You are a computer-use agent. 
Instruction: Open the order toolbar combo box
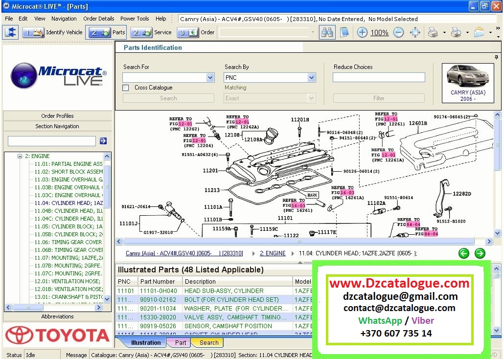268,32
